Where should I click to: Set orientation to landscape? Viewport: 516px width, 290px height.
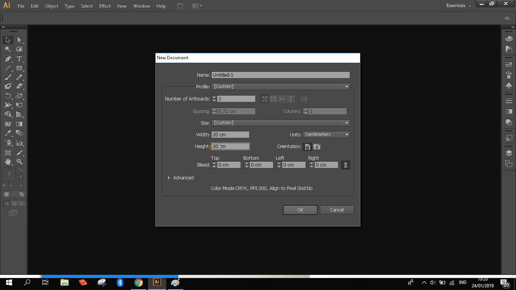click(x=317, y=147)
